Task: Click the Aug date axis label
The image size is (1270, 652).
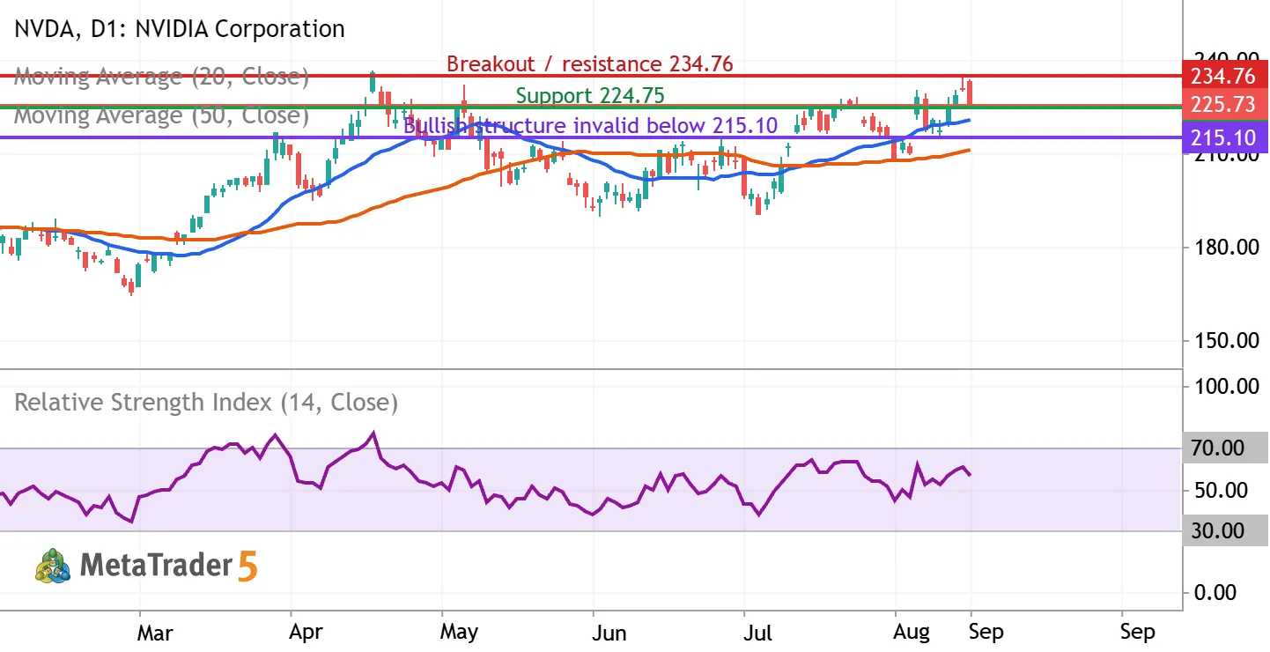Action: (912, 632)
